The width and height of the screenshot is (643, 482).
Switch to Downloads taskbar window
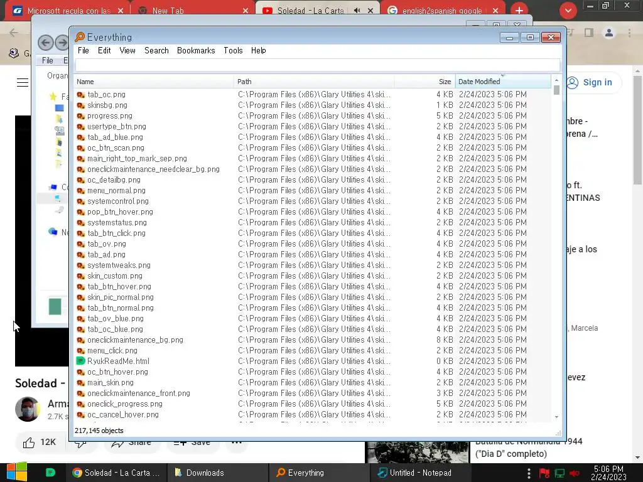tap(218, 473)
